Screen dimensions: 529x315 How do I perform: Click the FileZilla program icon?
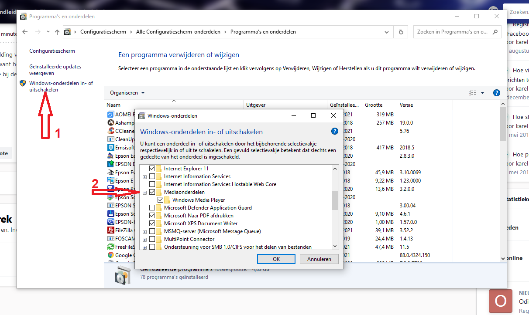click(x=110, y=230)
